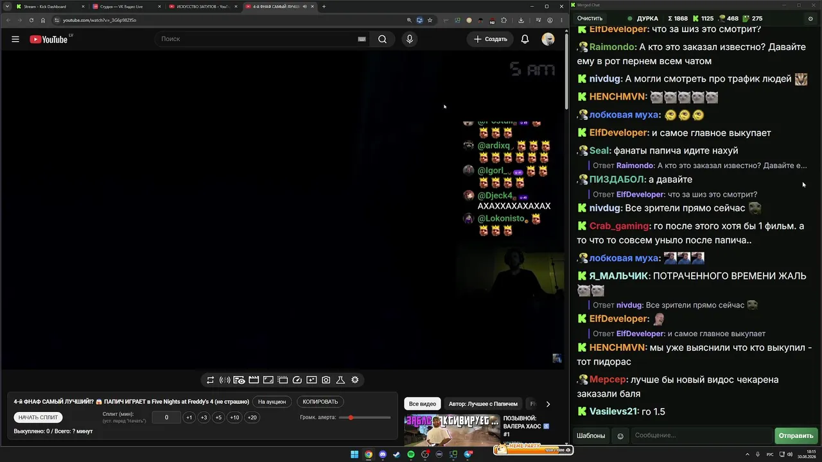Click the НАЧАТЬ СПЛИТ button
The height and width of the screenshot is (462, 822).
pos(39,417)
